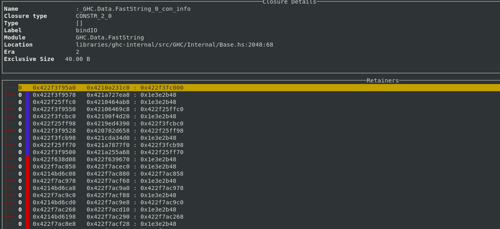
Task: Click the red marker bar beside row 0x422f7ac9c0
Action: pyautogui.click(x=27, y=195)
